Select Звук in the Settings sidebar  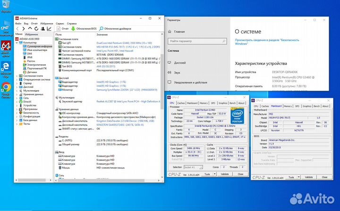point(177,72)
